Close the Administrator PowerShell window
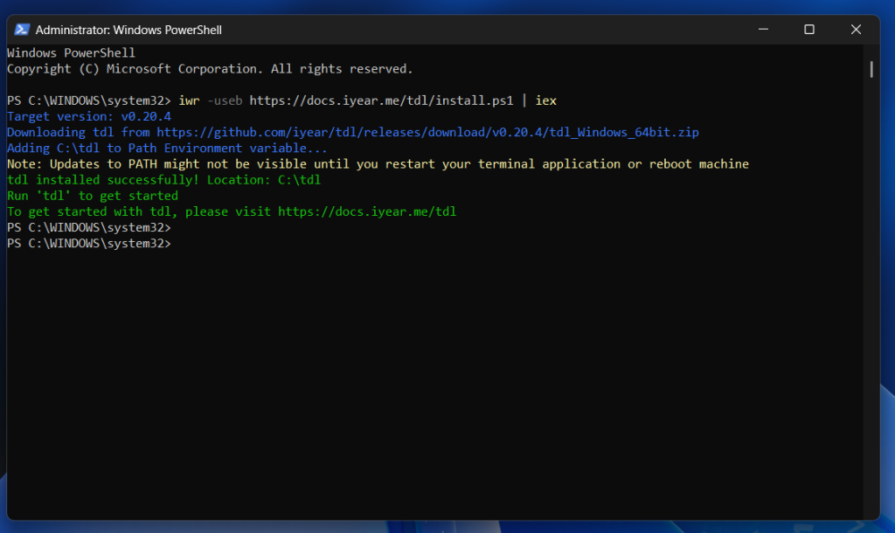 coord(856,29)
